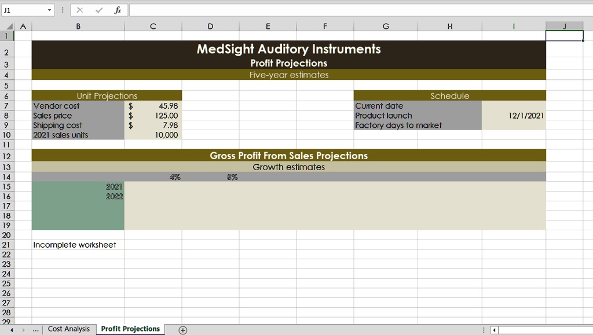The width and height of the screenshot is (593, 335).
Task: Select column header J
Action: coord(564,26)
